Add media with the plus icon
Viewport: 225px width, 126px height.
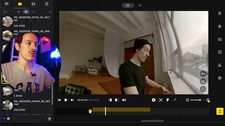[x=50, y=12]
